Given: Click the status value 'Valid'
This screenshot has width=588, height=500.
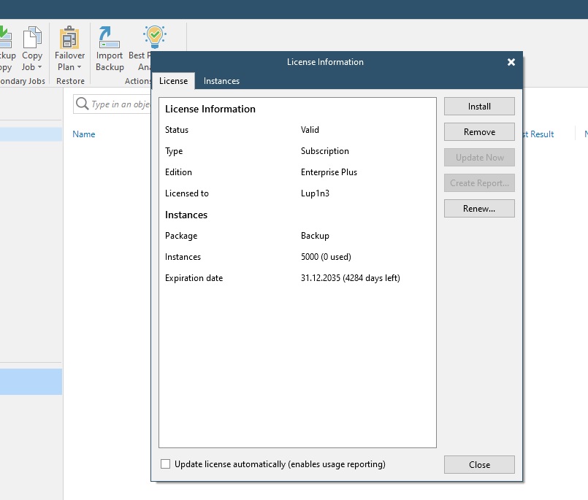Looking at the screenshot, I should click(310, 130).
